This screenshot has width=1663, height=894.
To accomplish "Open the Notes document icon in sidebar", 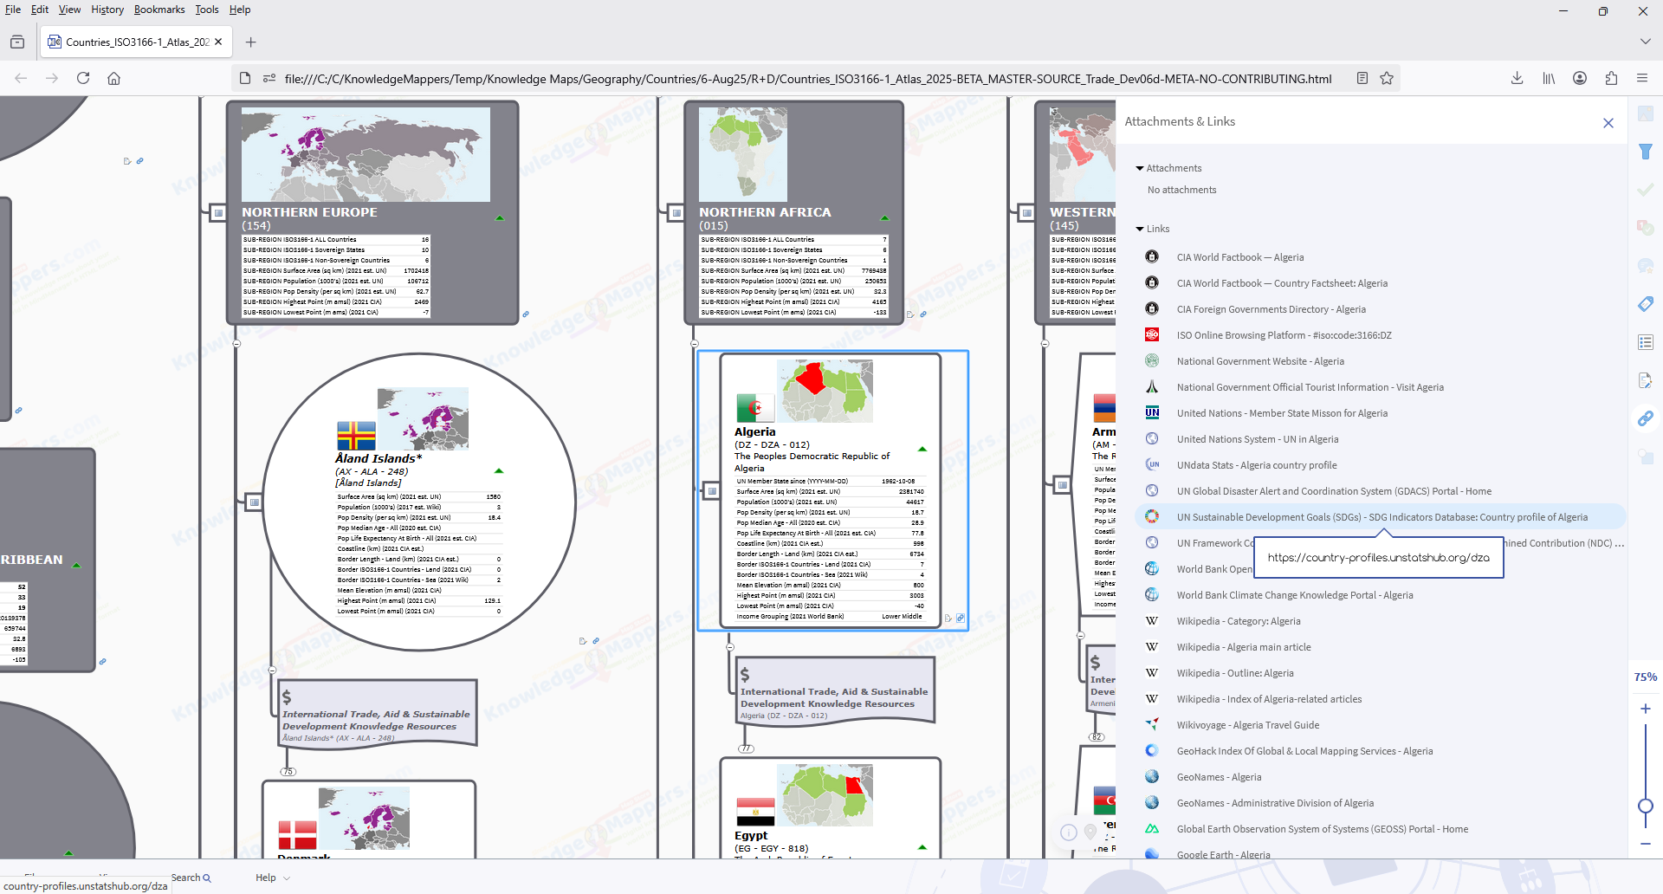I will pos(1646,380).
